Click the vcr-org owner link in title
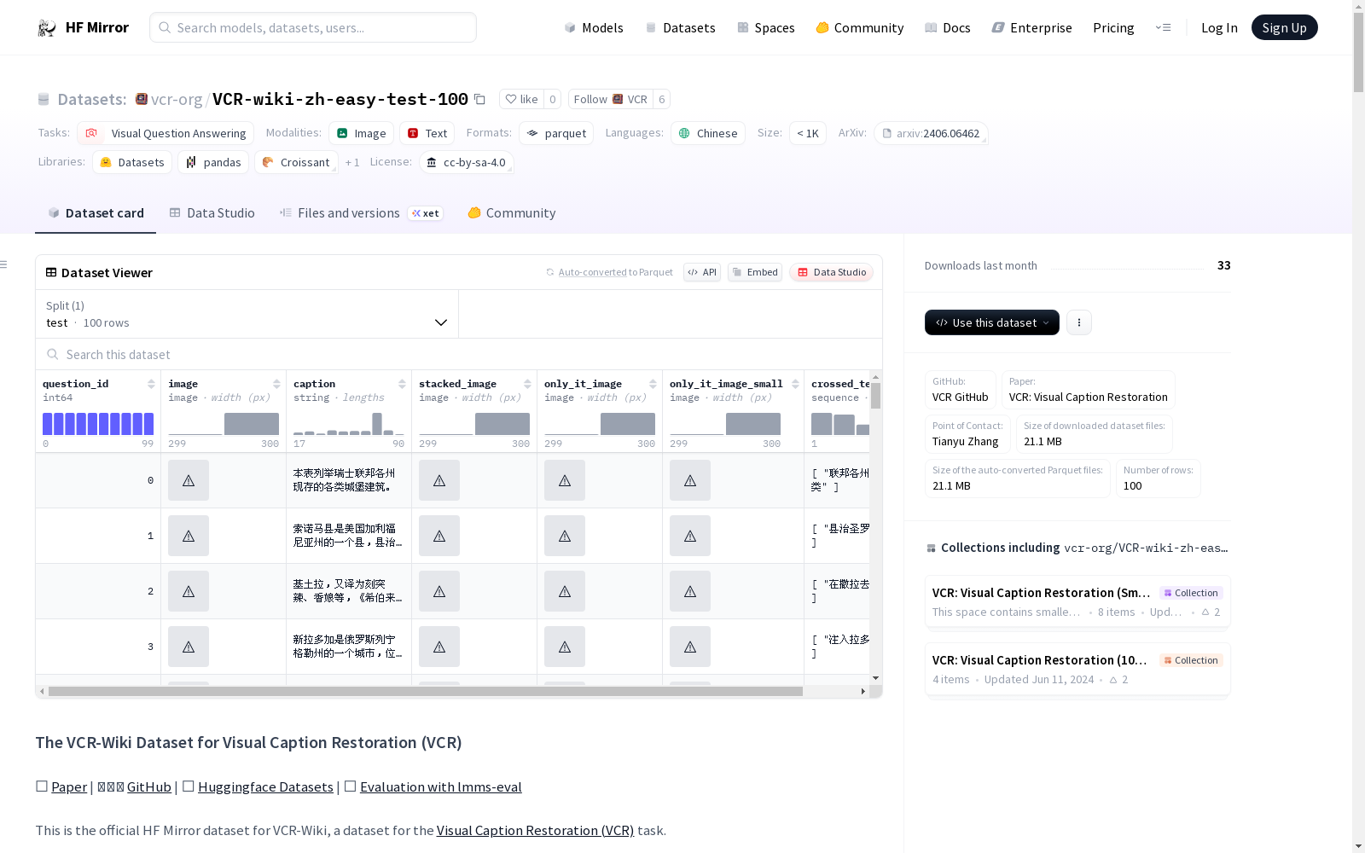This screenshot has height=853, width=1365. [x=177, y=100]
